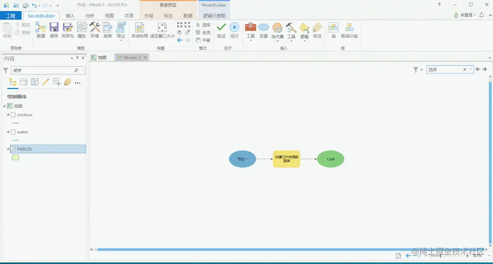Clear the 选择 filter box text
Screen dimensions: 493x264
click(x=465, y=70)
